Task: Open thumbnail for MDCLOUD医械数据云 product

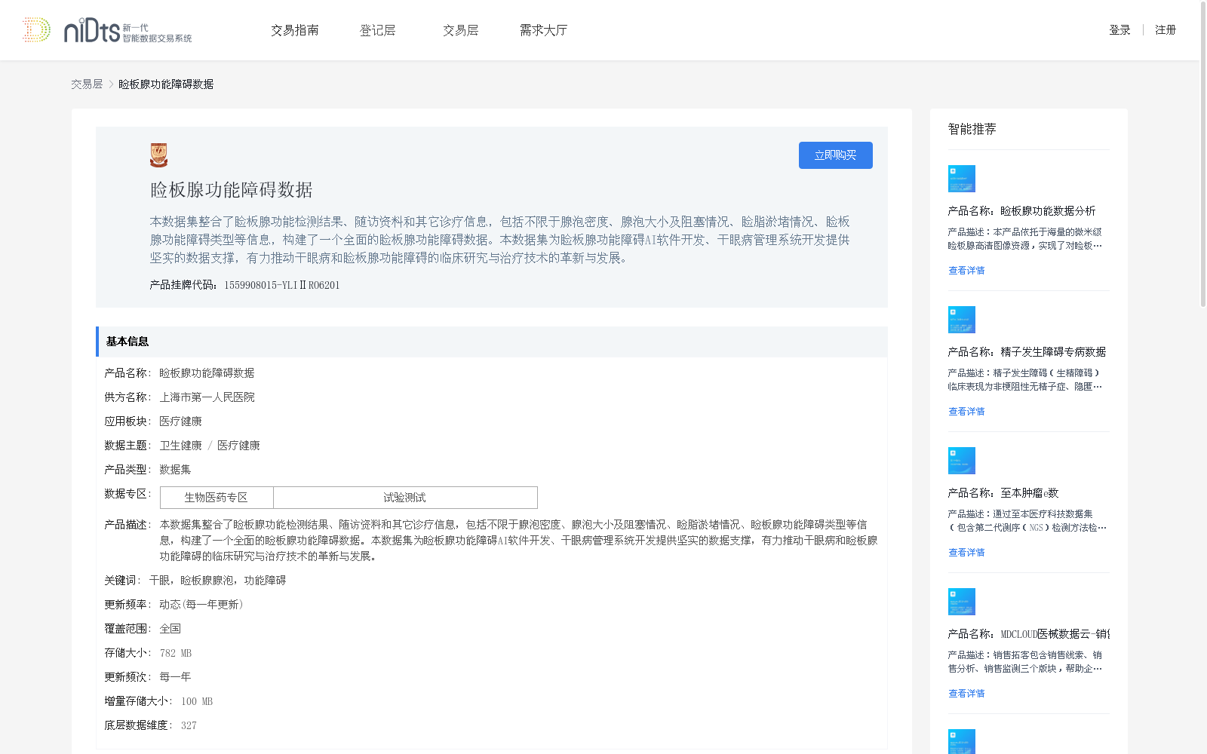Action: (x=962, y=602)
